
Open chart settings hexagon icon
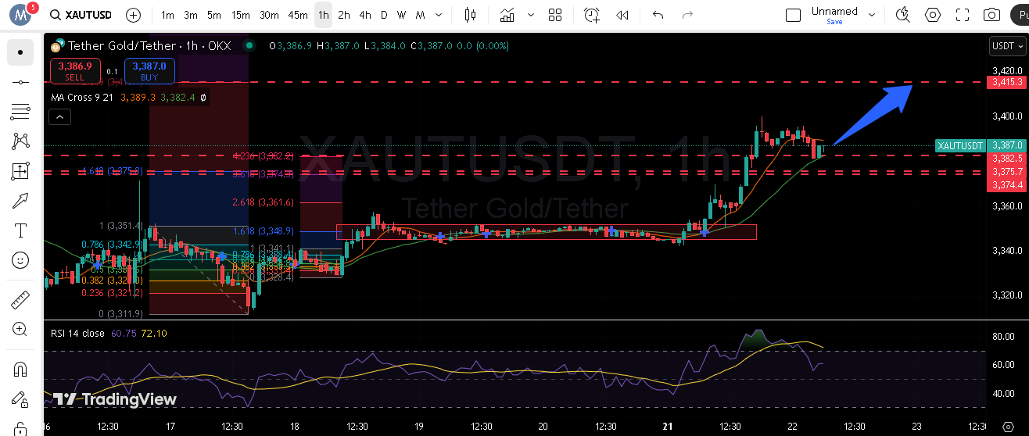point(933,15)
